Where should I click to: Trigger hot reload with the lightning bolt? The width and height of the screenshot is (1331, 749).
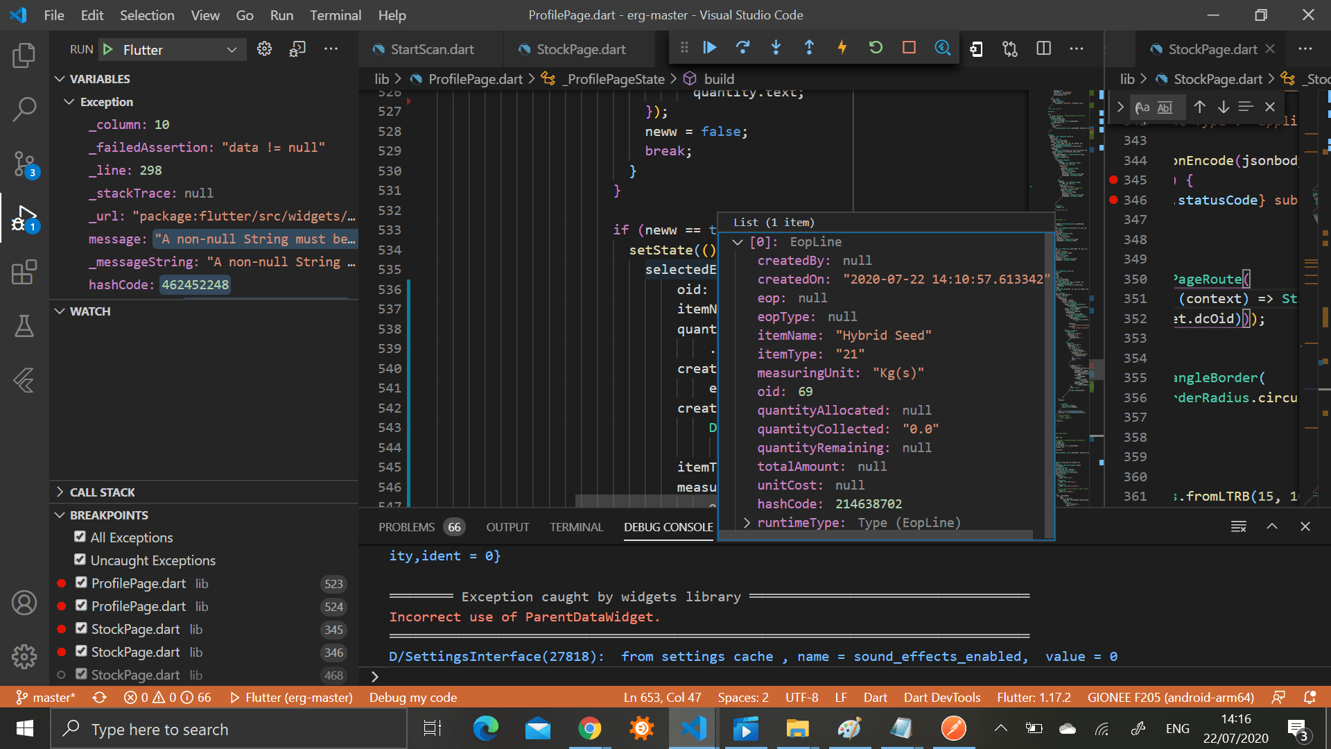pyautogui.click(x=842, y=48)
